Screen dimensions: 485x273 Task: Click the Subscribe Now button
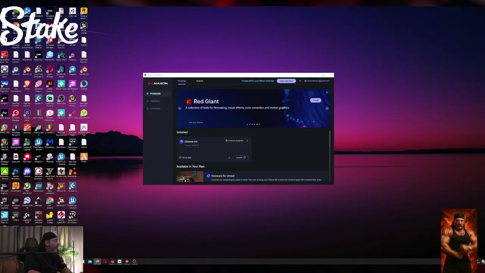[286, 81]
